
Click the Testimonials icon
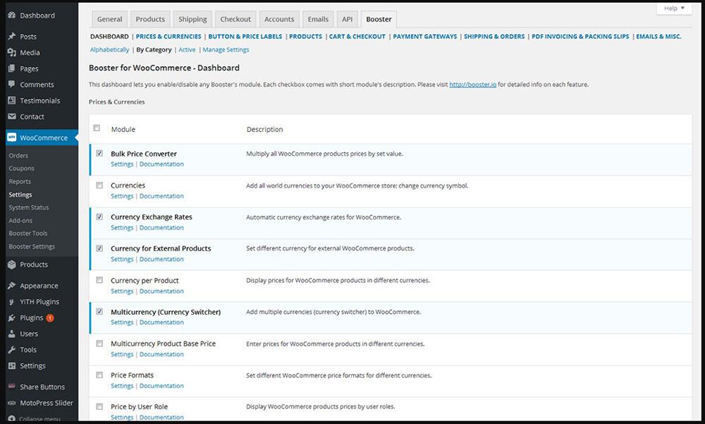[x=12, y=100]
